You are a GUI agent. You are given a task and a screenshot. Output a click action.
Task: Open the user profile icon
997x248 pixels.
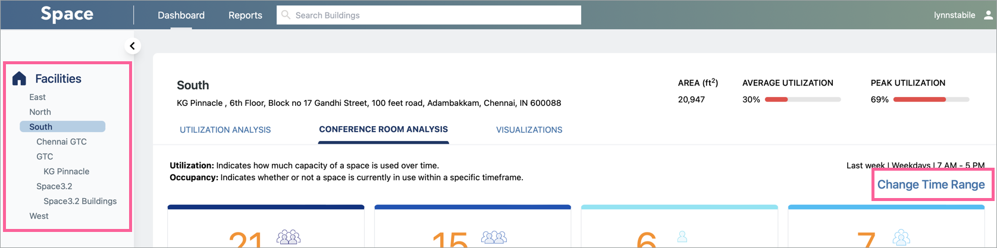tap(988, 15)
